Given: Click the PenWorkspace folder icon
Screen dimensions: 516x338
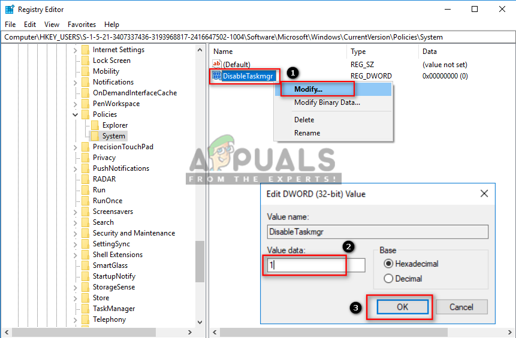Looking at the screenshot, I should click(85, 104).
